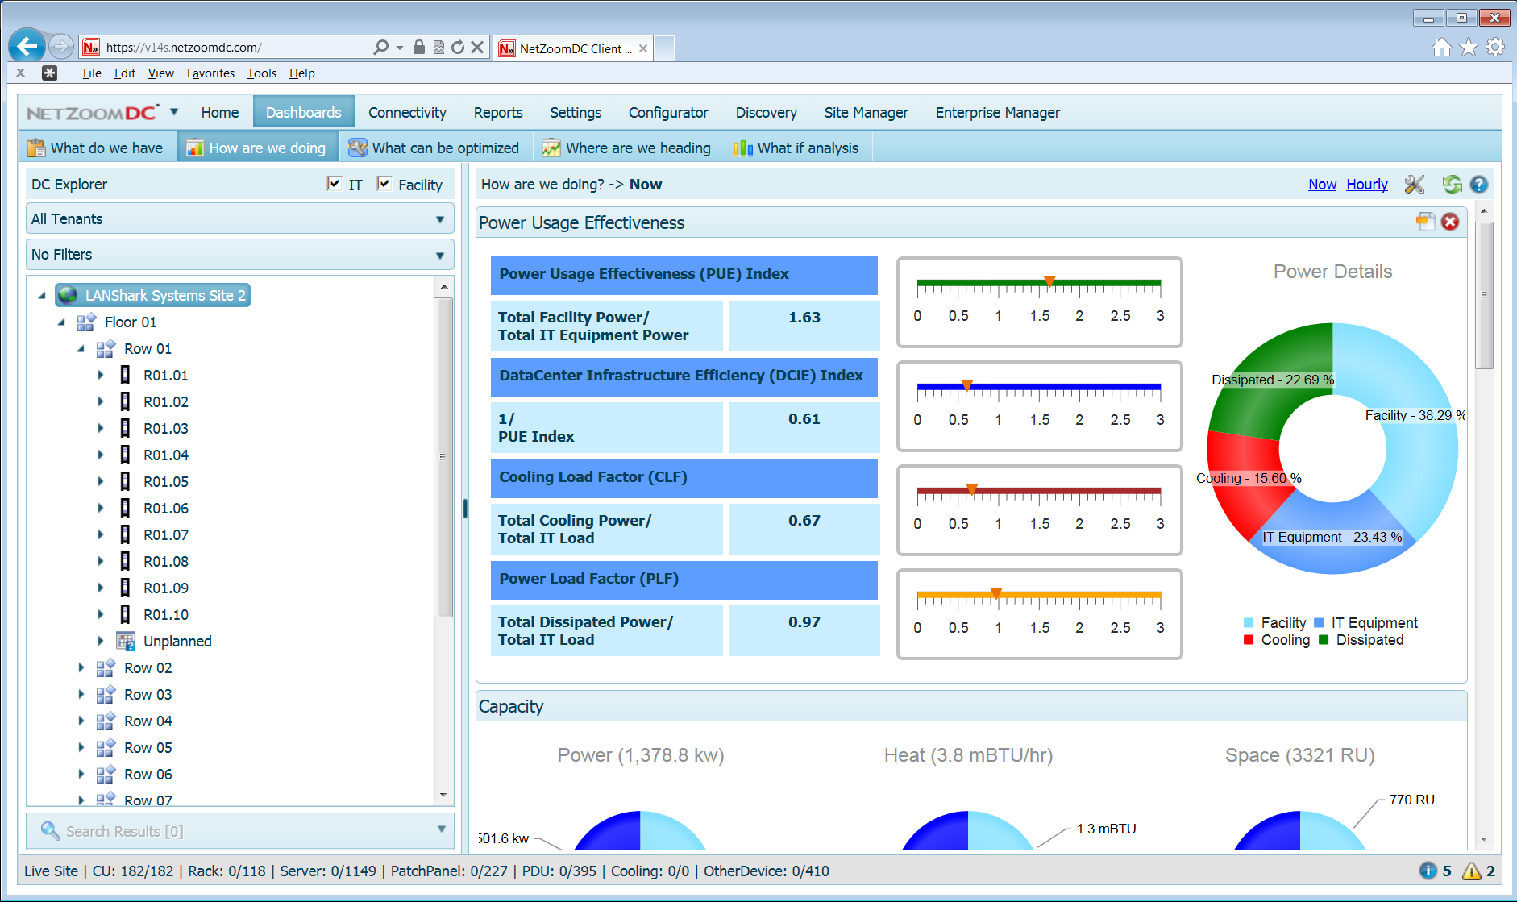Switch to the Where are we heading tab

tap(627, 148)
